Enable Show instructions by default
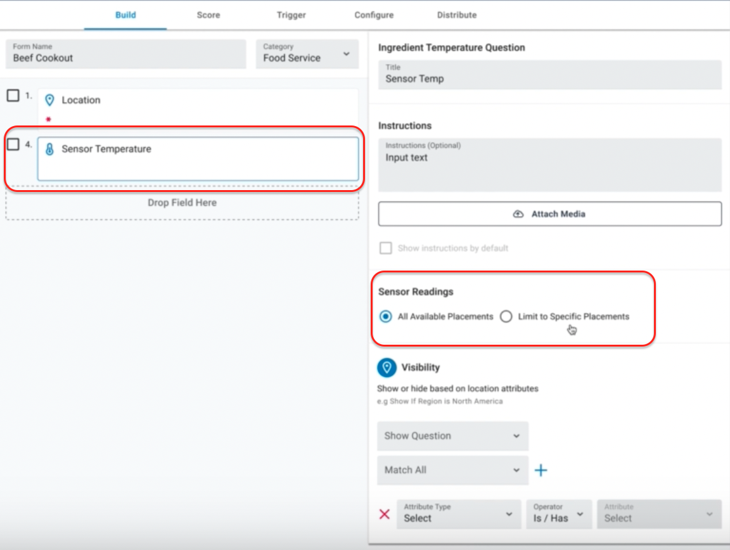The image size is (730, 550). pos(385,249)
